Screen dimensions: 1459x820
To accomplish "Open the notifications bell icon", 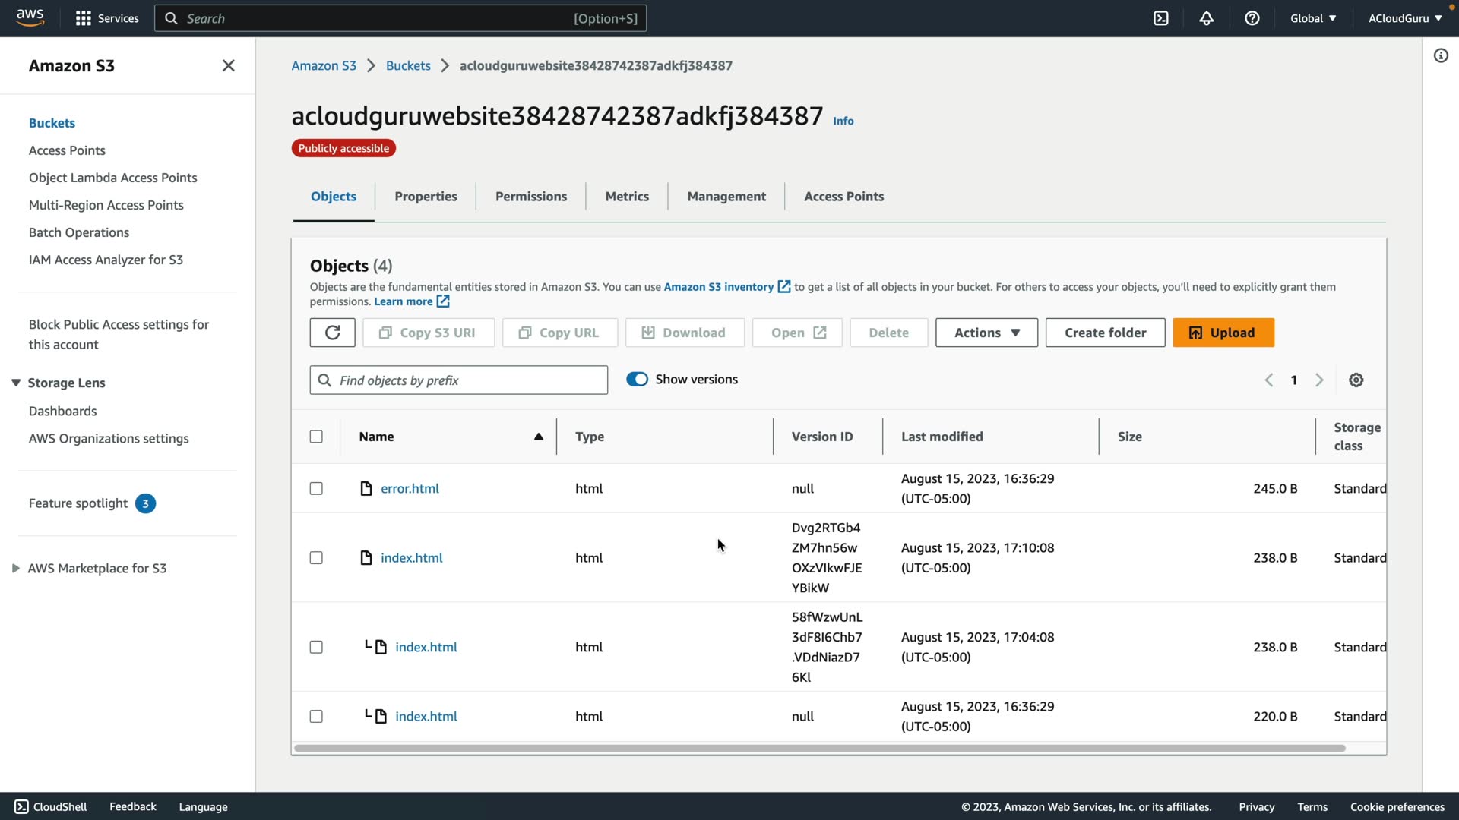I will (1206, 18).
